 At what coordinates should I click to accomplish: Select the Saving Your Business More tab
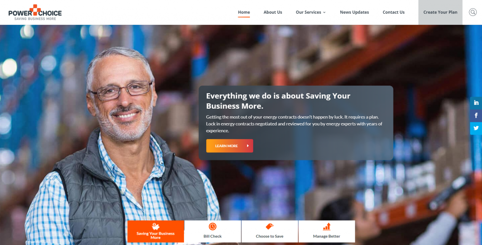tap(155, 231)
